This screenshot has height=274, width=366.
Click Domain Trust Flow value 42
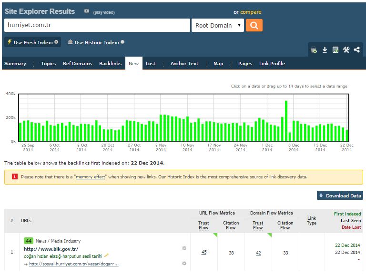tap(258, 253)
